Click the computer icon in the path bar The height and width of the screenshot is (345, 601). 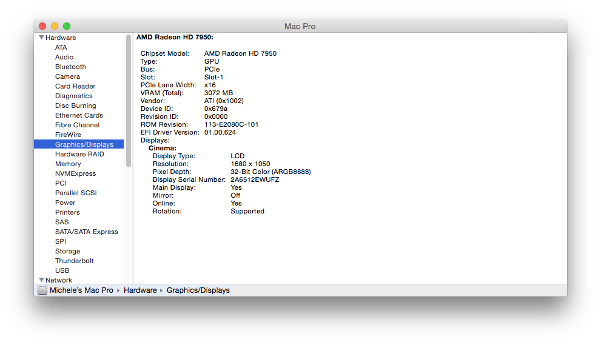tap(42, 290)
